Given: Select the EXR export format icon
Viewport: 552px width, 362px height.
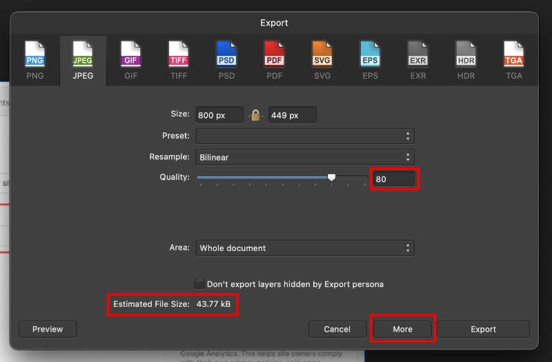Looking at the screenshot, I should 418,54.
